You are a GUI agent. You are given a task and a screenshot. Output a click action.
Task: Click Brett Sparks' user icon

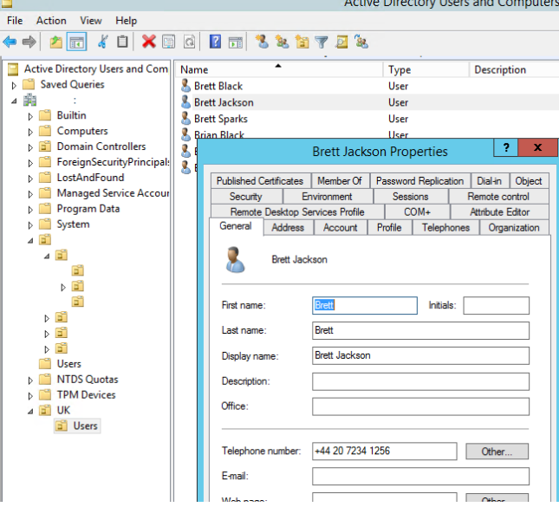185,119
